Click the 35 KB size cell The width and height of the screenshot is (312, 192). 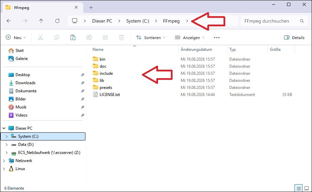(x=287, y=95)
